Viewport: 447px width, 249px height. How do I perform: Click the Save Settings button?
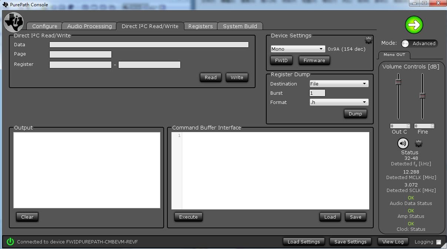pyautogui.click(x=350, y=242)
